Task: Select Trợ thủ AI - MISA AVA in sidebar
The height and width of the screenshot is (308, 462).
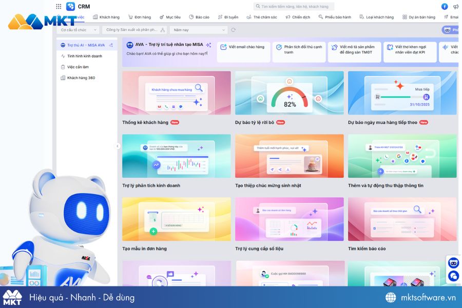Action: [x=87, y=45]
